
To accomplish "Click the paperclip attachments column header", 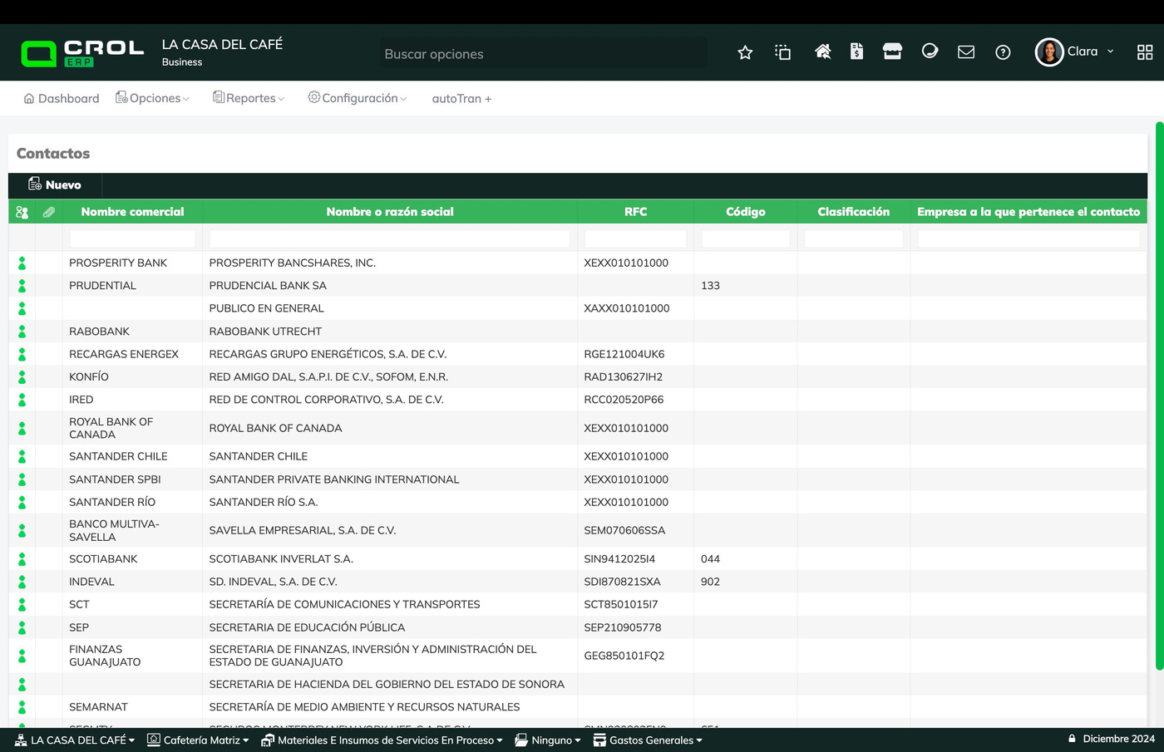I will [49, 212].
